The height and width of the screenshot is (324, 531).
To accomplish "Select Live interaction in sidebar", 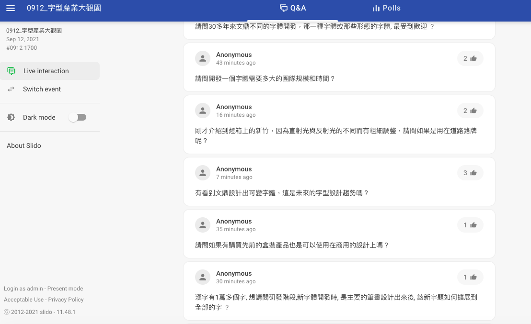I will pos(46,71).
